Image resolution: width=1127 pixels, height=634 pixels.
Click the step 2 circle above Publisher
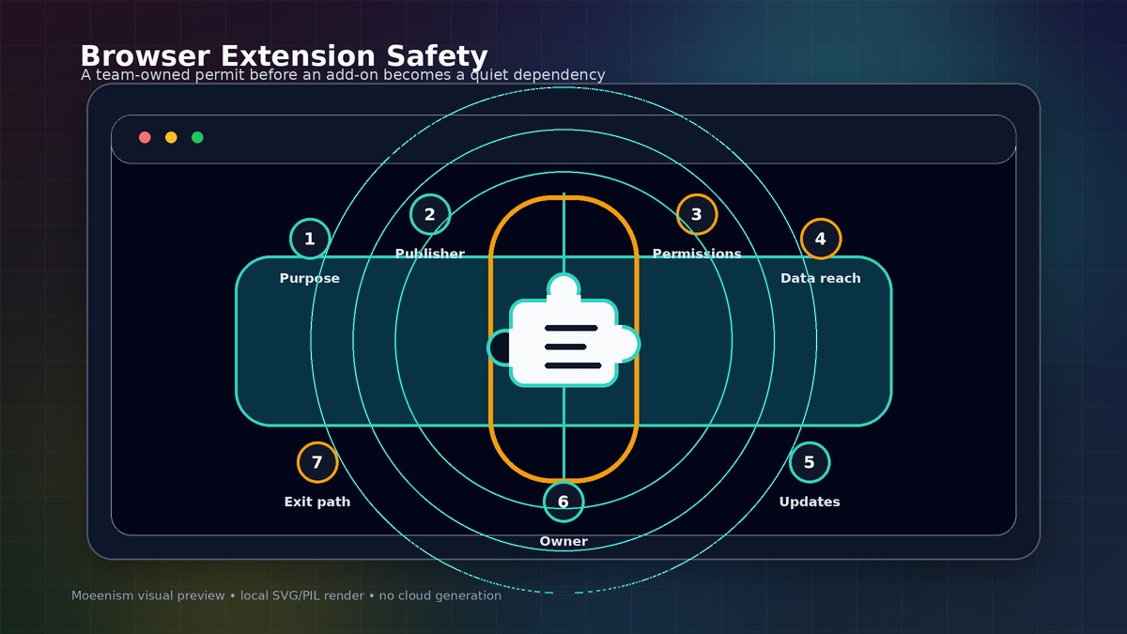(430, 214)
